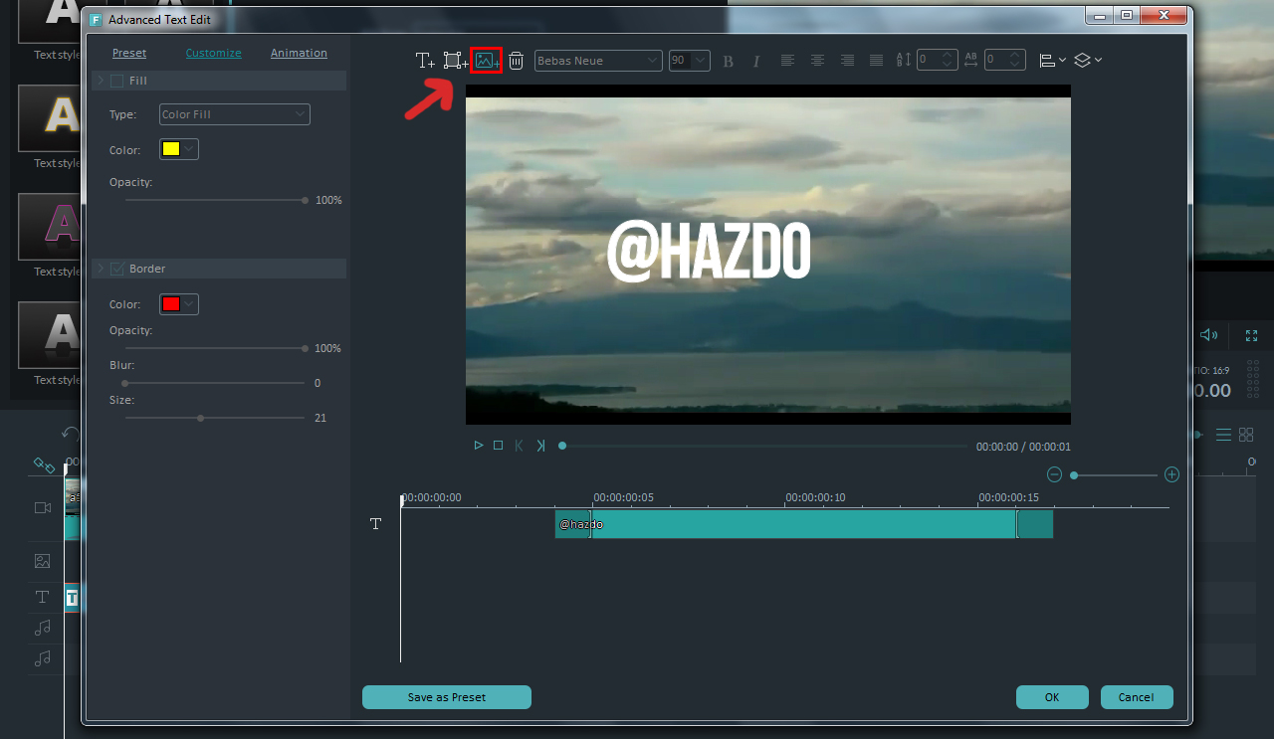Open the Color Fill type dropdown

coord(235,114)
